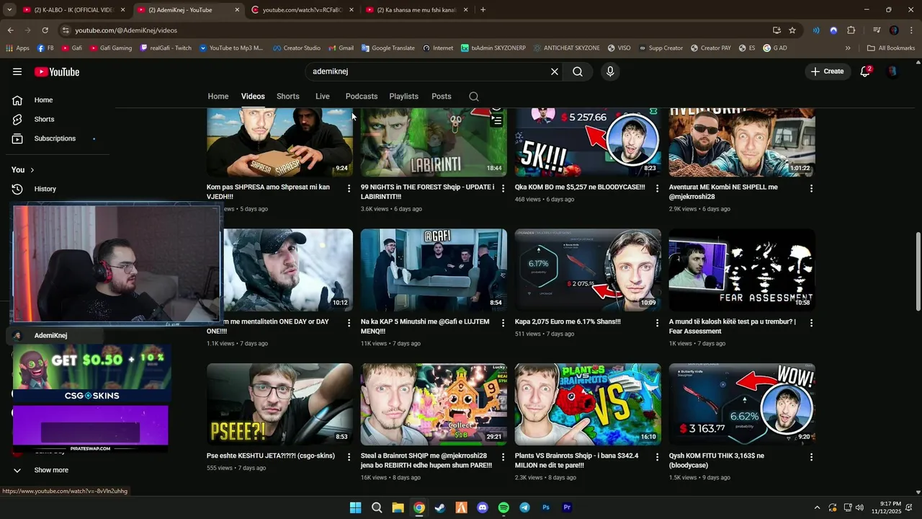Click the Create button
This screenshot has width=922, height=519.
pos(827,71)
